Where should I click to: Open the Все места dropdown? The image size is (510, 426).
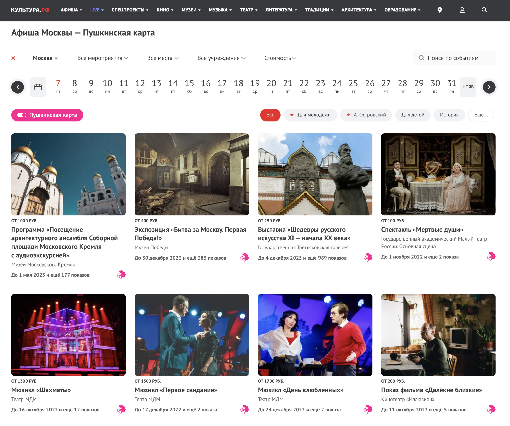(x=163, y=58)
